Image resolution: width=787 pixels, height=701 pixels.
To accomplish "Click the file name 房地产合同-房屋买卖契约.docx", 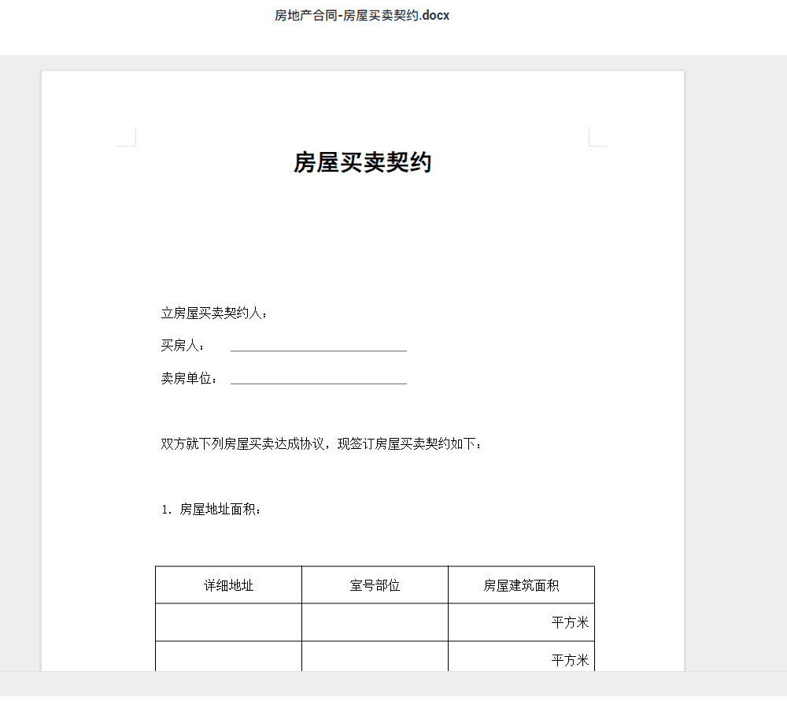I will pos(362,16).
